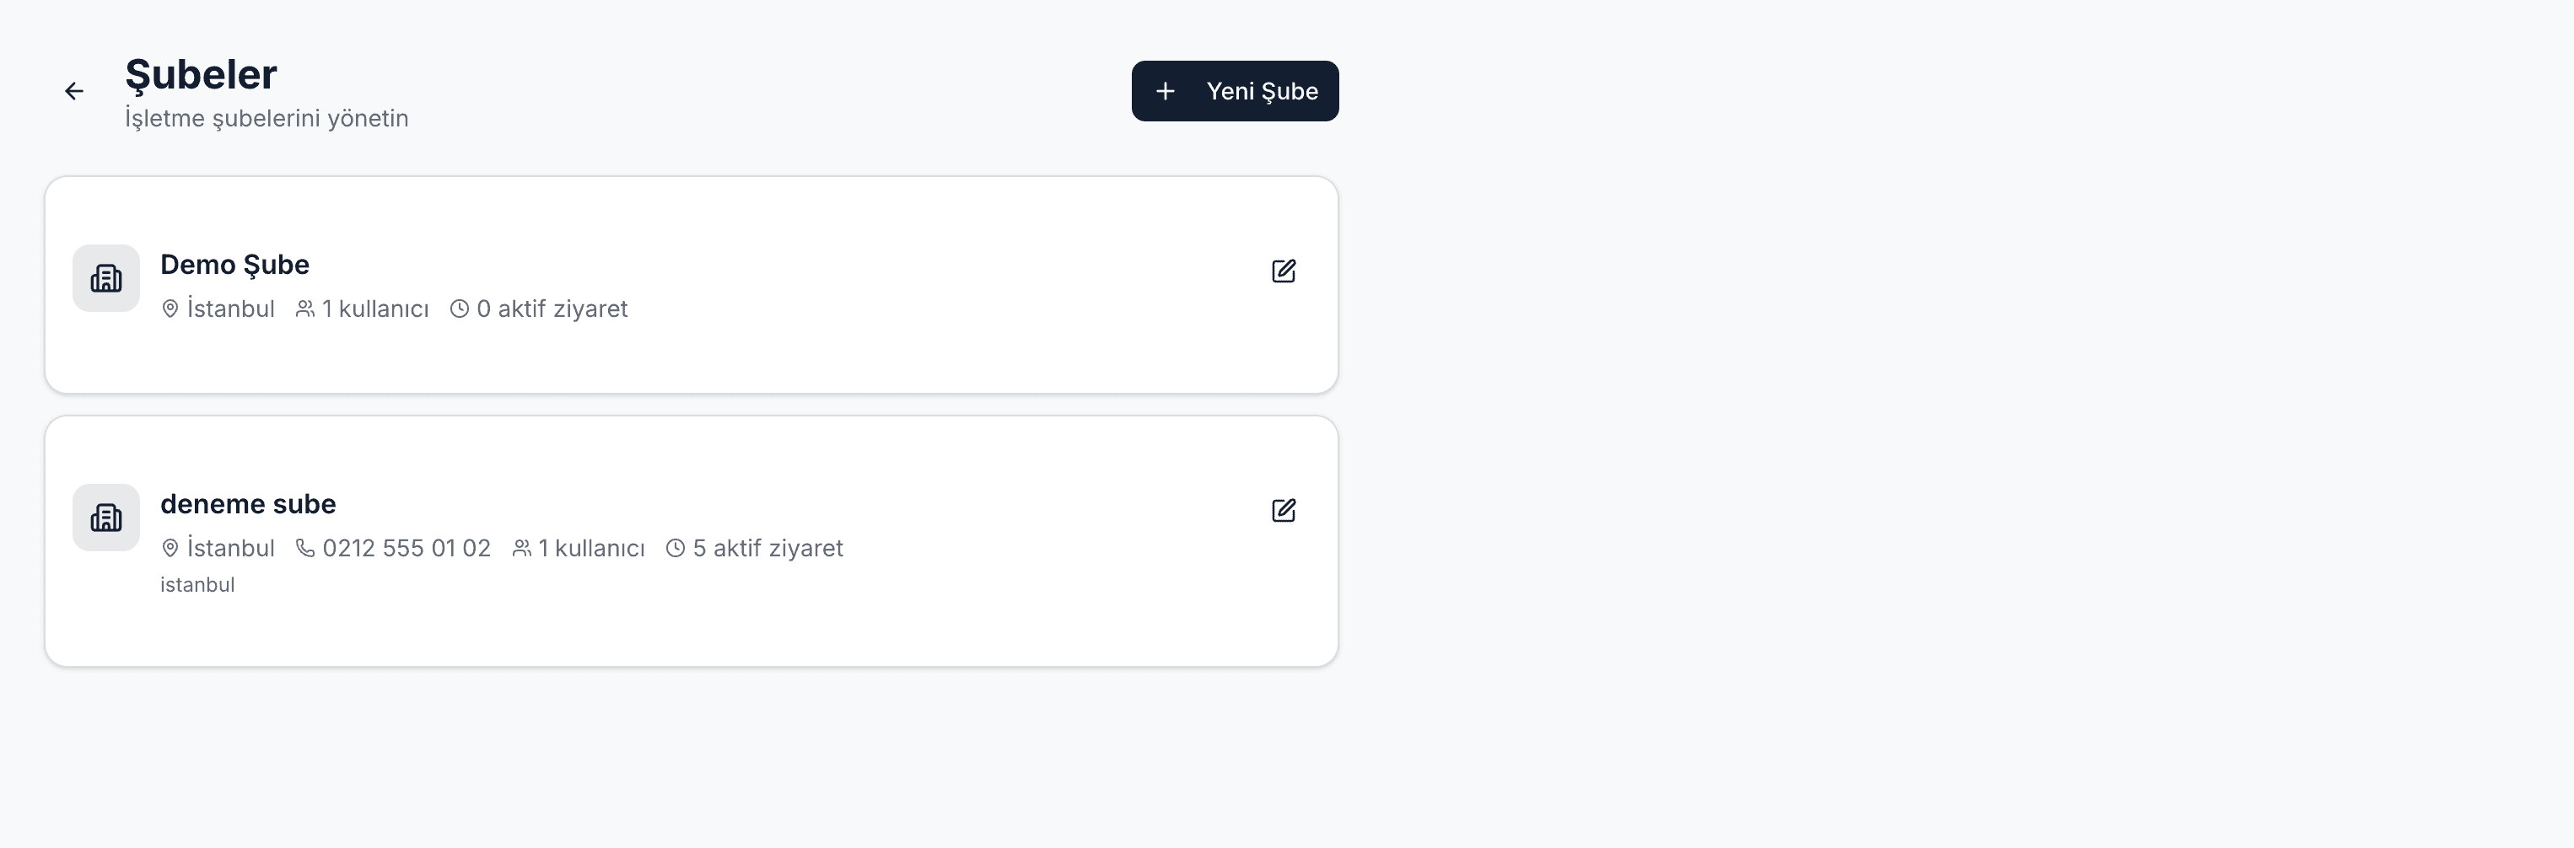Click the Şubeler page heading
Screen dimensions: 2574x848
pyautogui.click(x=201, y=75)
